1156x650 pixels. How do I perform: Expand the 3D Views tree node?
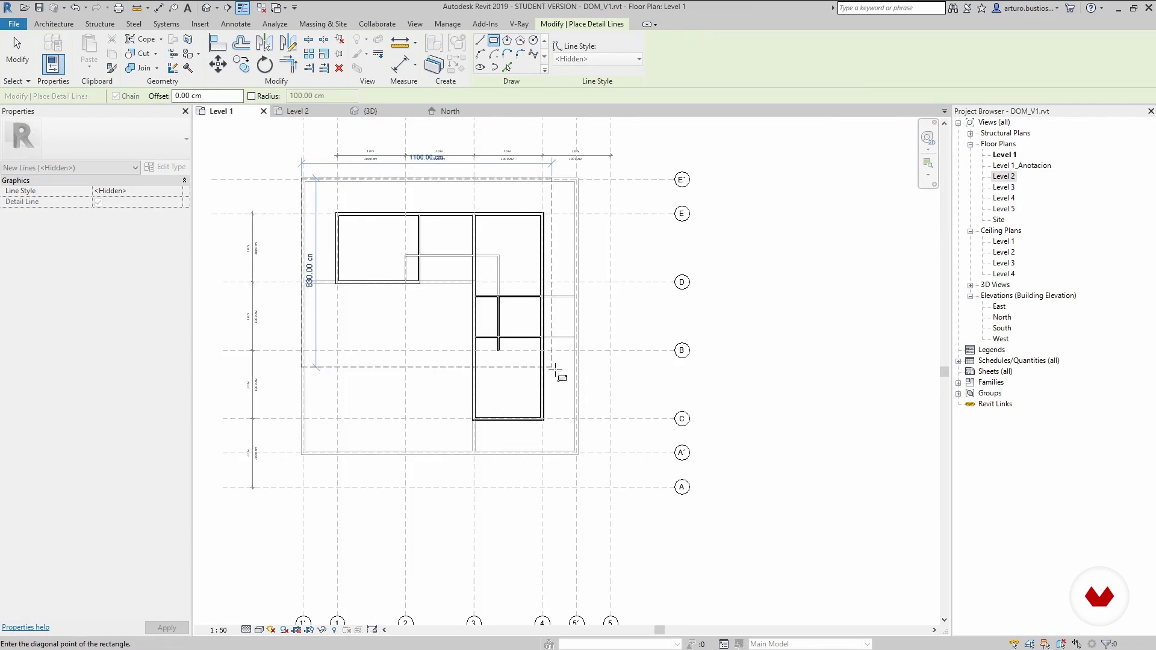(970, 285)
